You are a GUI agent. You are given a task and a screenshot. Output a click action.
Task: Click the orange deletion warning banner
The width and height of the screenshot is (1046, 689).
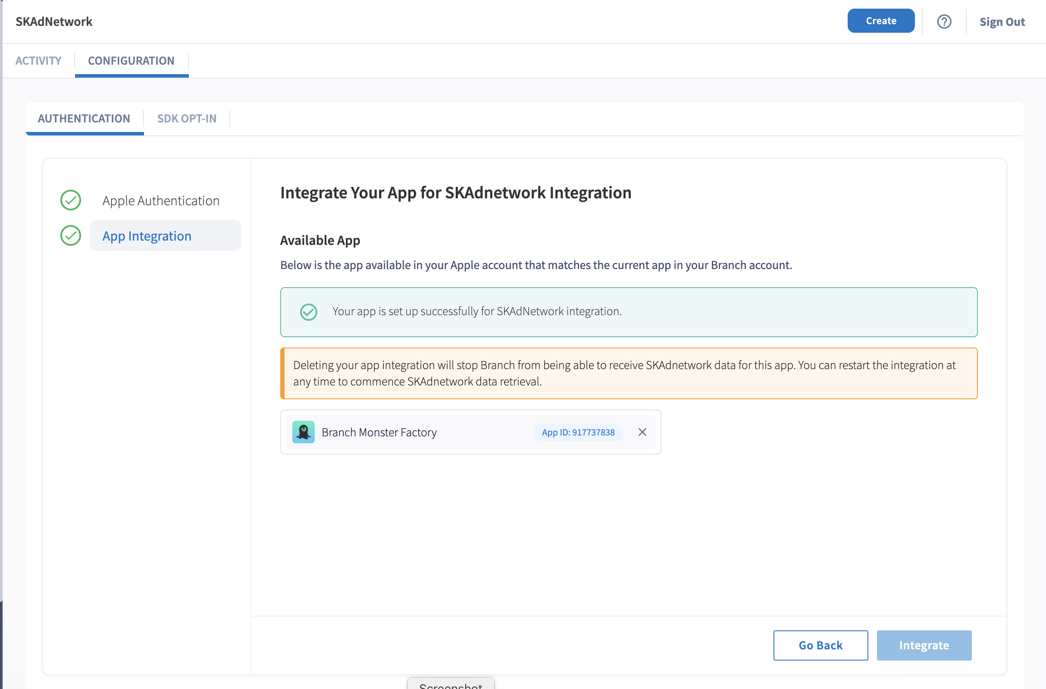pos(629,373)
